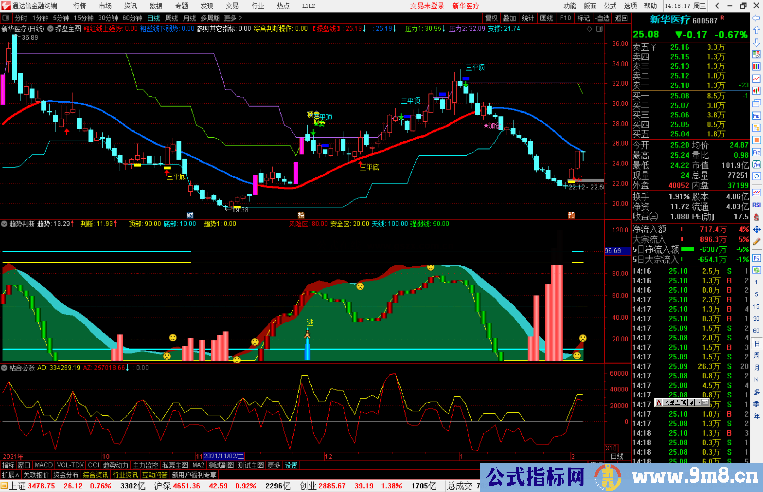Click the 复权 button
Screen dimensions: 763x492
[491, 18]
